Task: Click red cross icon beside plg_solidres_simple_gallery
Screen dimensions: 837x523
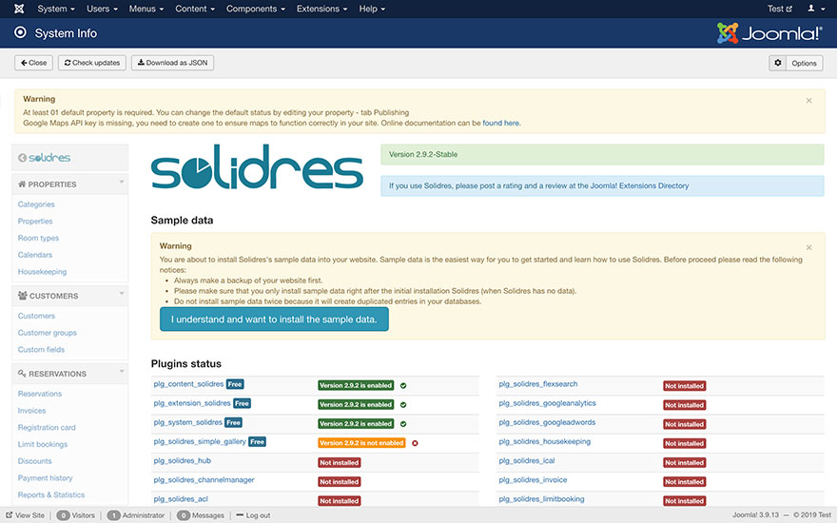Action: (415, 442)
